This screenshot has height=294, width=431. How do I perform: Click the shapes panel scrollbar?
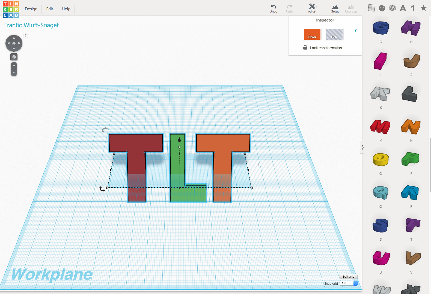coord(430,165)
